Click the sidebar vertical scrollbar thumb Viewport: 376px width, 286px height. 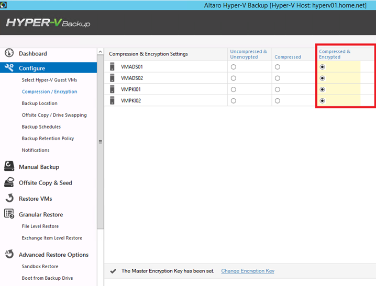click(101, 142)
